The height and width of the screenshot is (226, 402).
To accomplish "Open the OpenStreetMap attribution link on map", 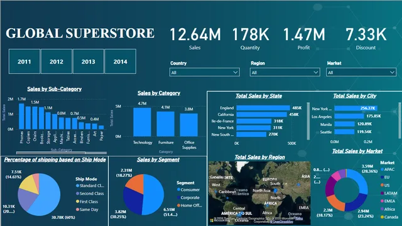I will pyautogui.click(x=281, y=222).
